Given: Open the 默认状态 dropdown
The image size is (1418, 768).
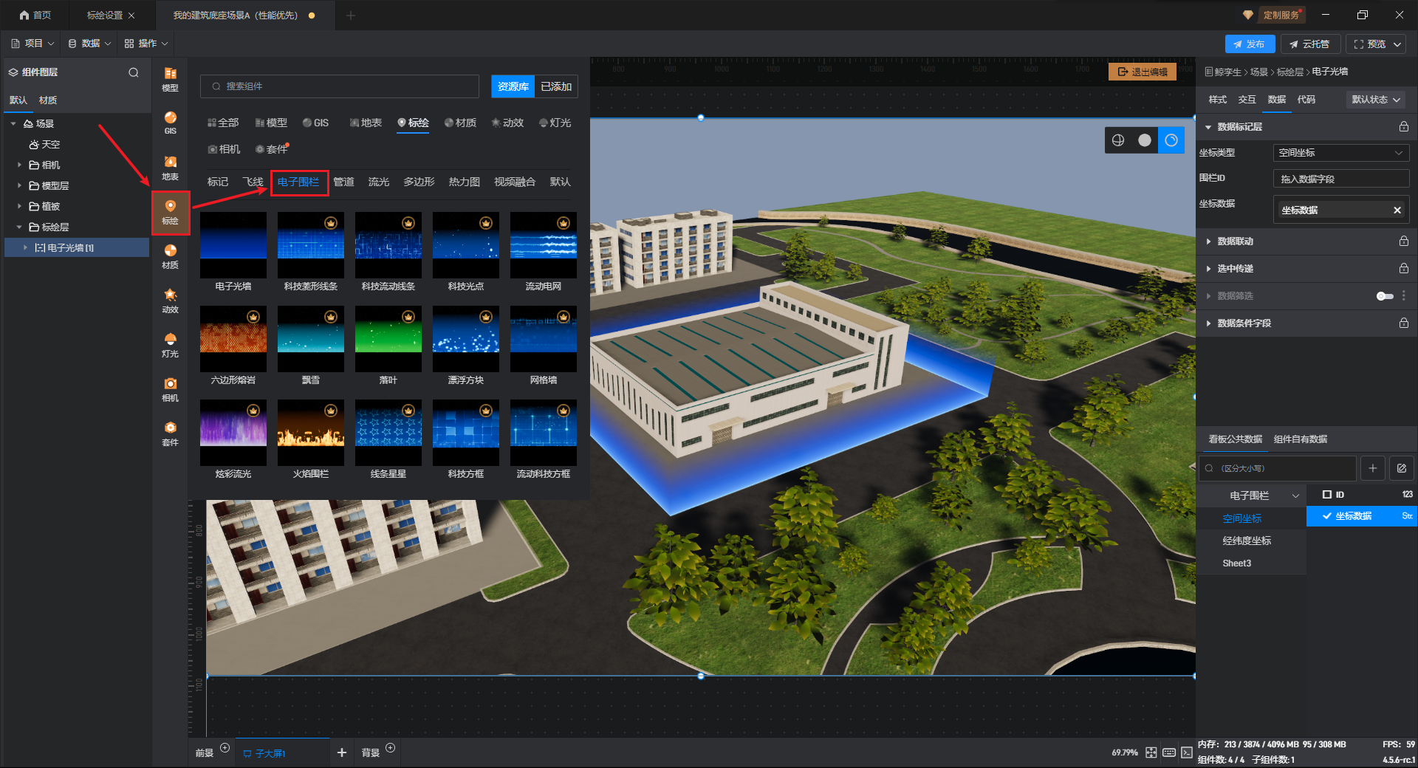Looking at the screenshot, I should [1375, 100].
